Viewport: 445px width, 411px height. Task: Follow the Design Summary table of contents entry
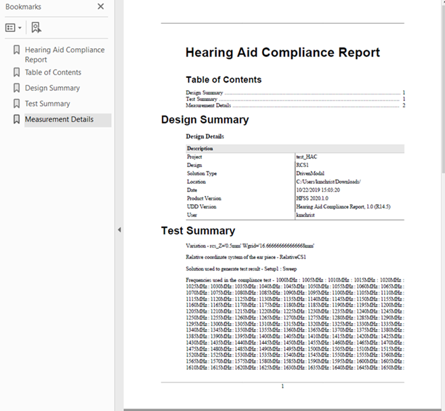[x=295, y=93]
